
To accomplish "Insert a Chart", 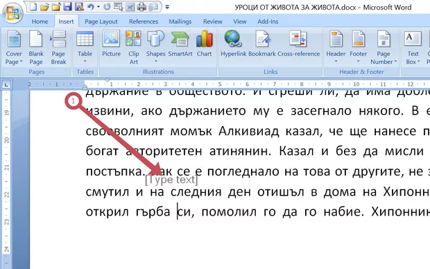I will [204, 44].
